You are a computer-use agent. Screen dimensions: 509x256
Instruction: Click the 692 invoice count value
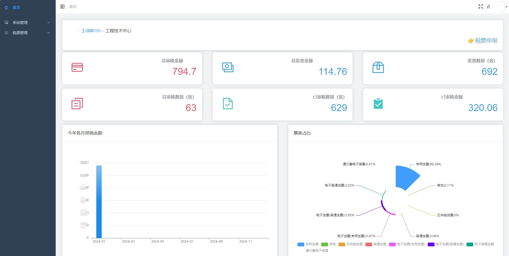pyautogui.click(x=490, y=72)
